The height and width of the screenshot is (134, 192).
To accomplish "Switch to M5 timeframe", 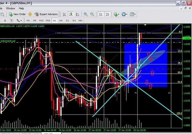I will tap(35, 20).
